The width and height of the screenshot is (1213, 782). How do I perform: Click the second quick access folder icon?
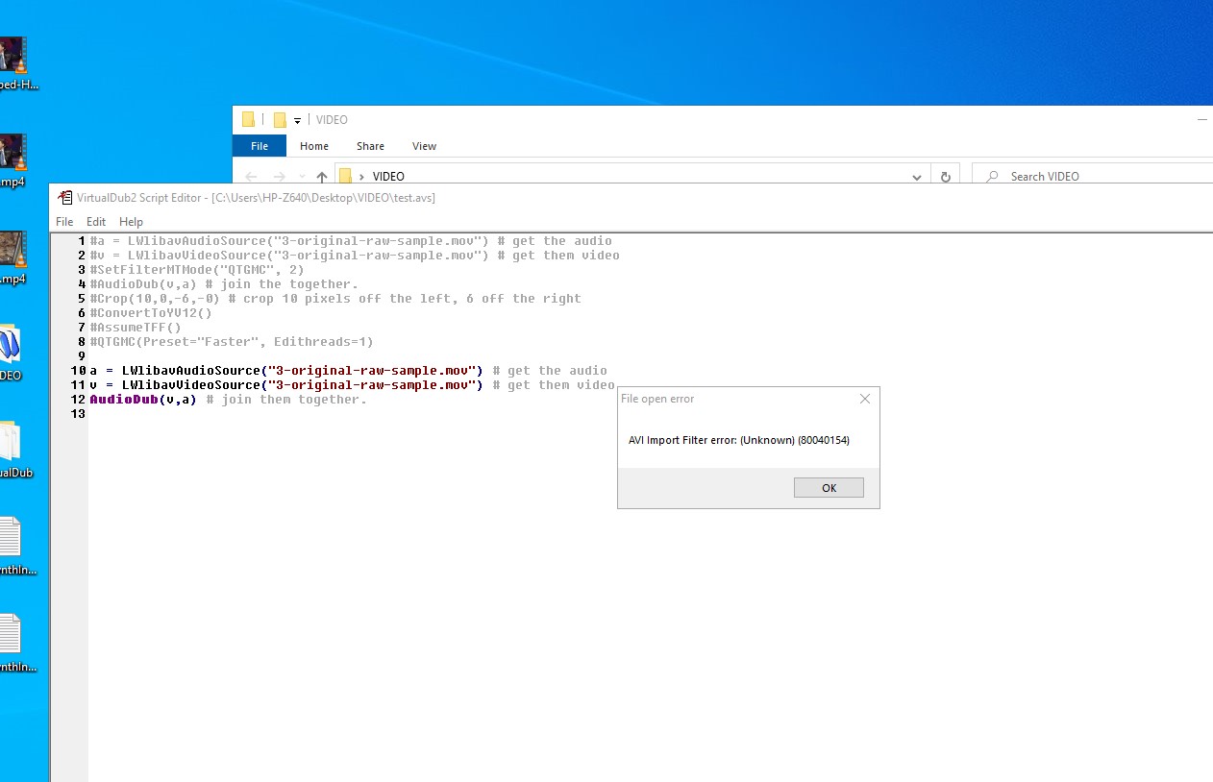[280, 120]
